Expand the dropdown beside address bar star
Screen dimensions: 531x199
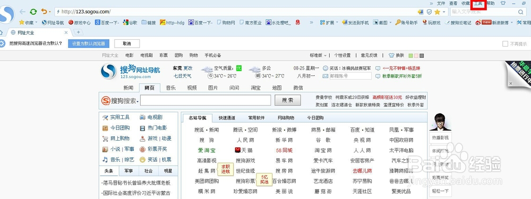[443, 12]
